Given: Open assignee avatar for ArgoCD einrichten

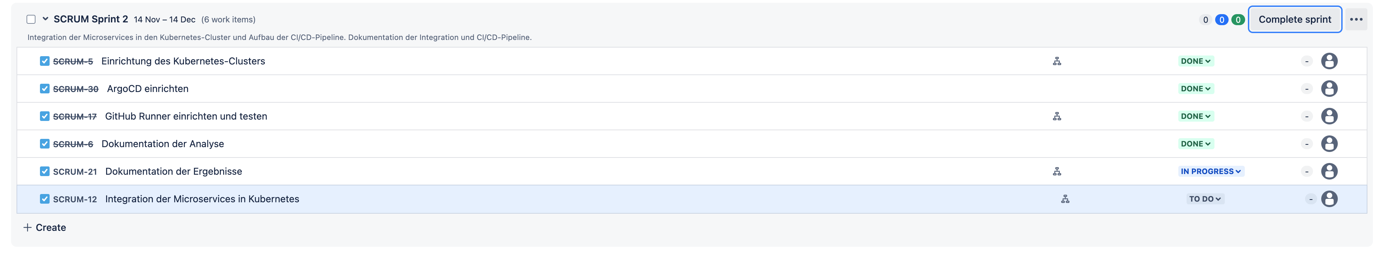Looking at the screenshot, I should click(x=1328, y=89).
